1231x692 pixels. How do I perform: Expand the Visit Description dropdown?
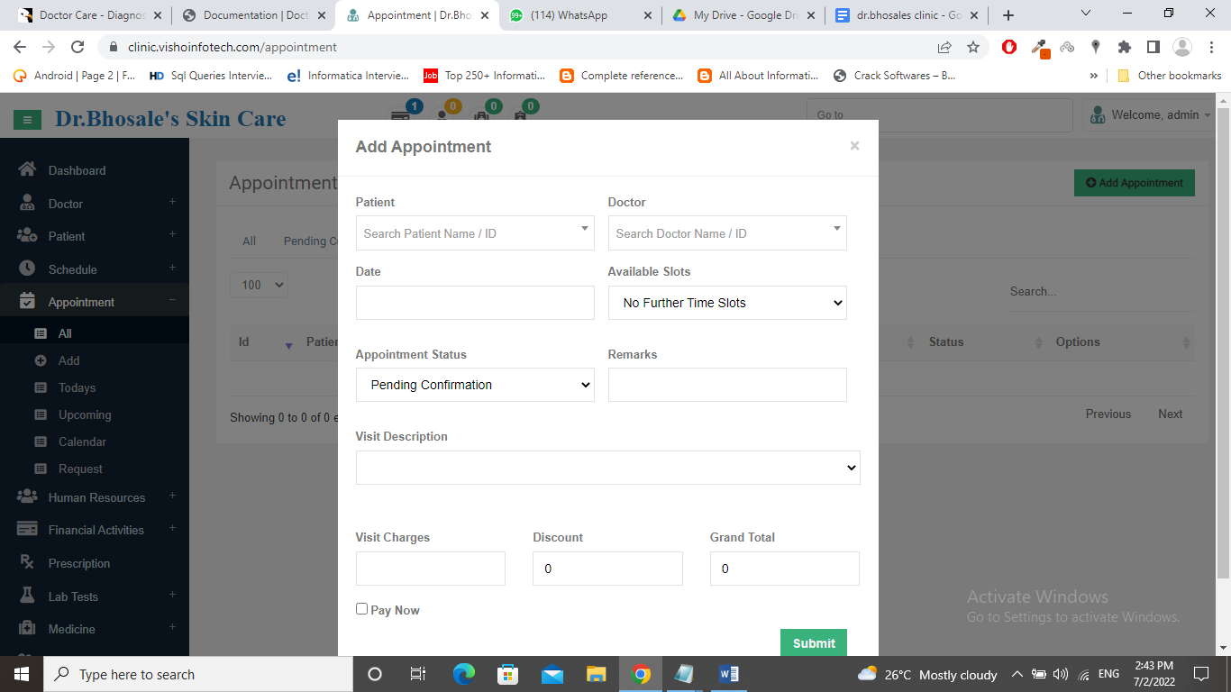coord(607,468)
